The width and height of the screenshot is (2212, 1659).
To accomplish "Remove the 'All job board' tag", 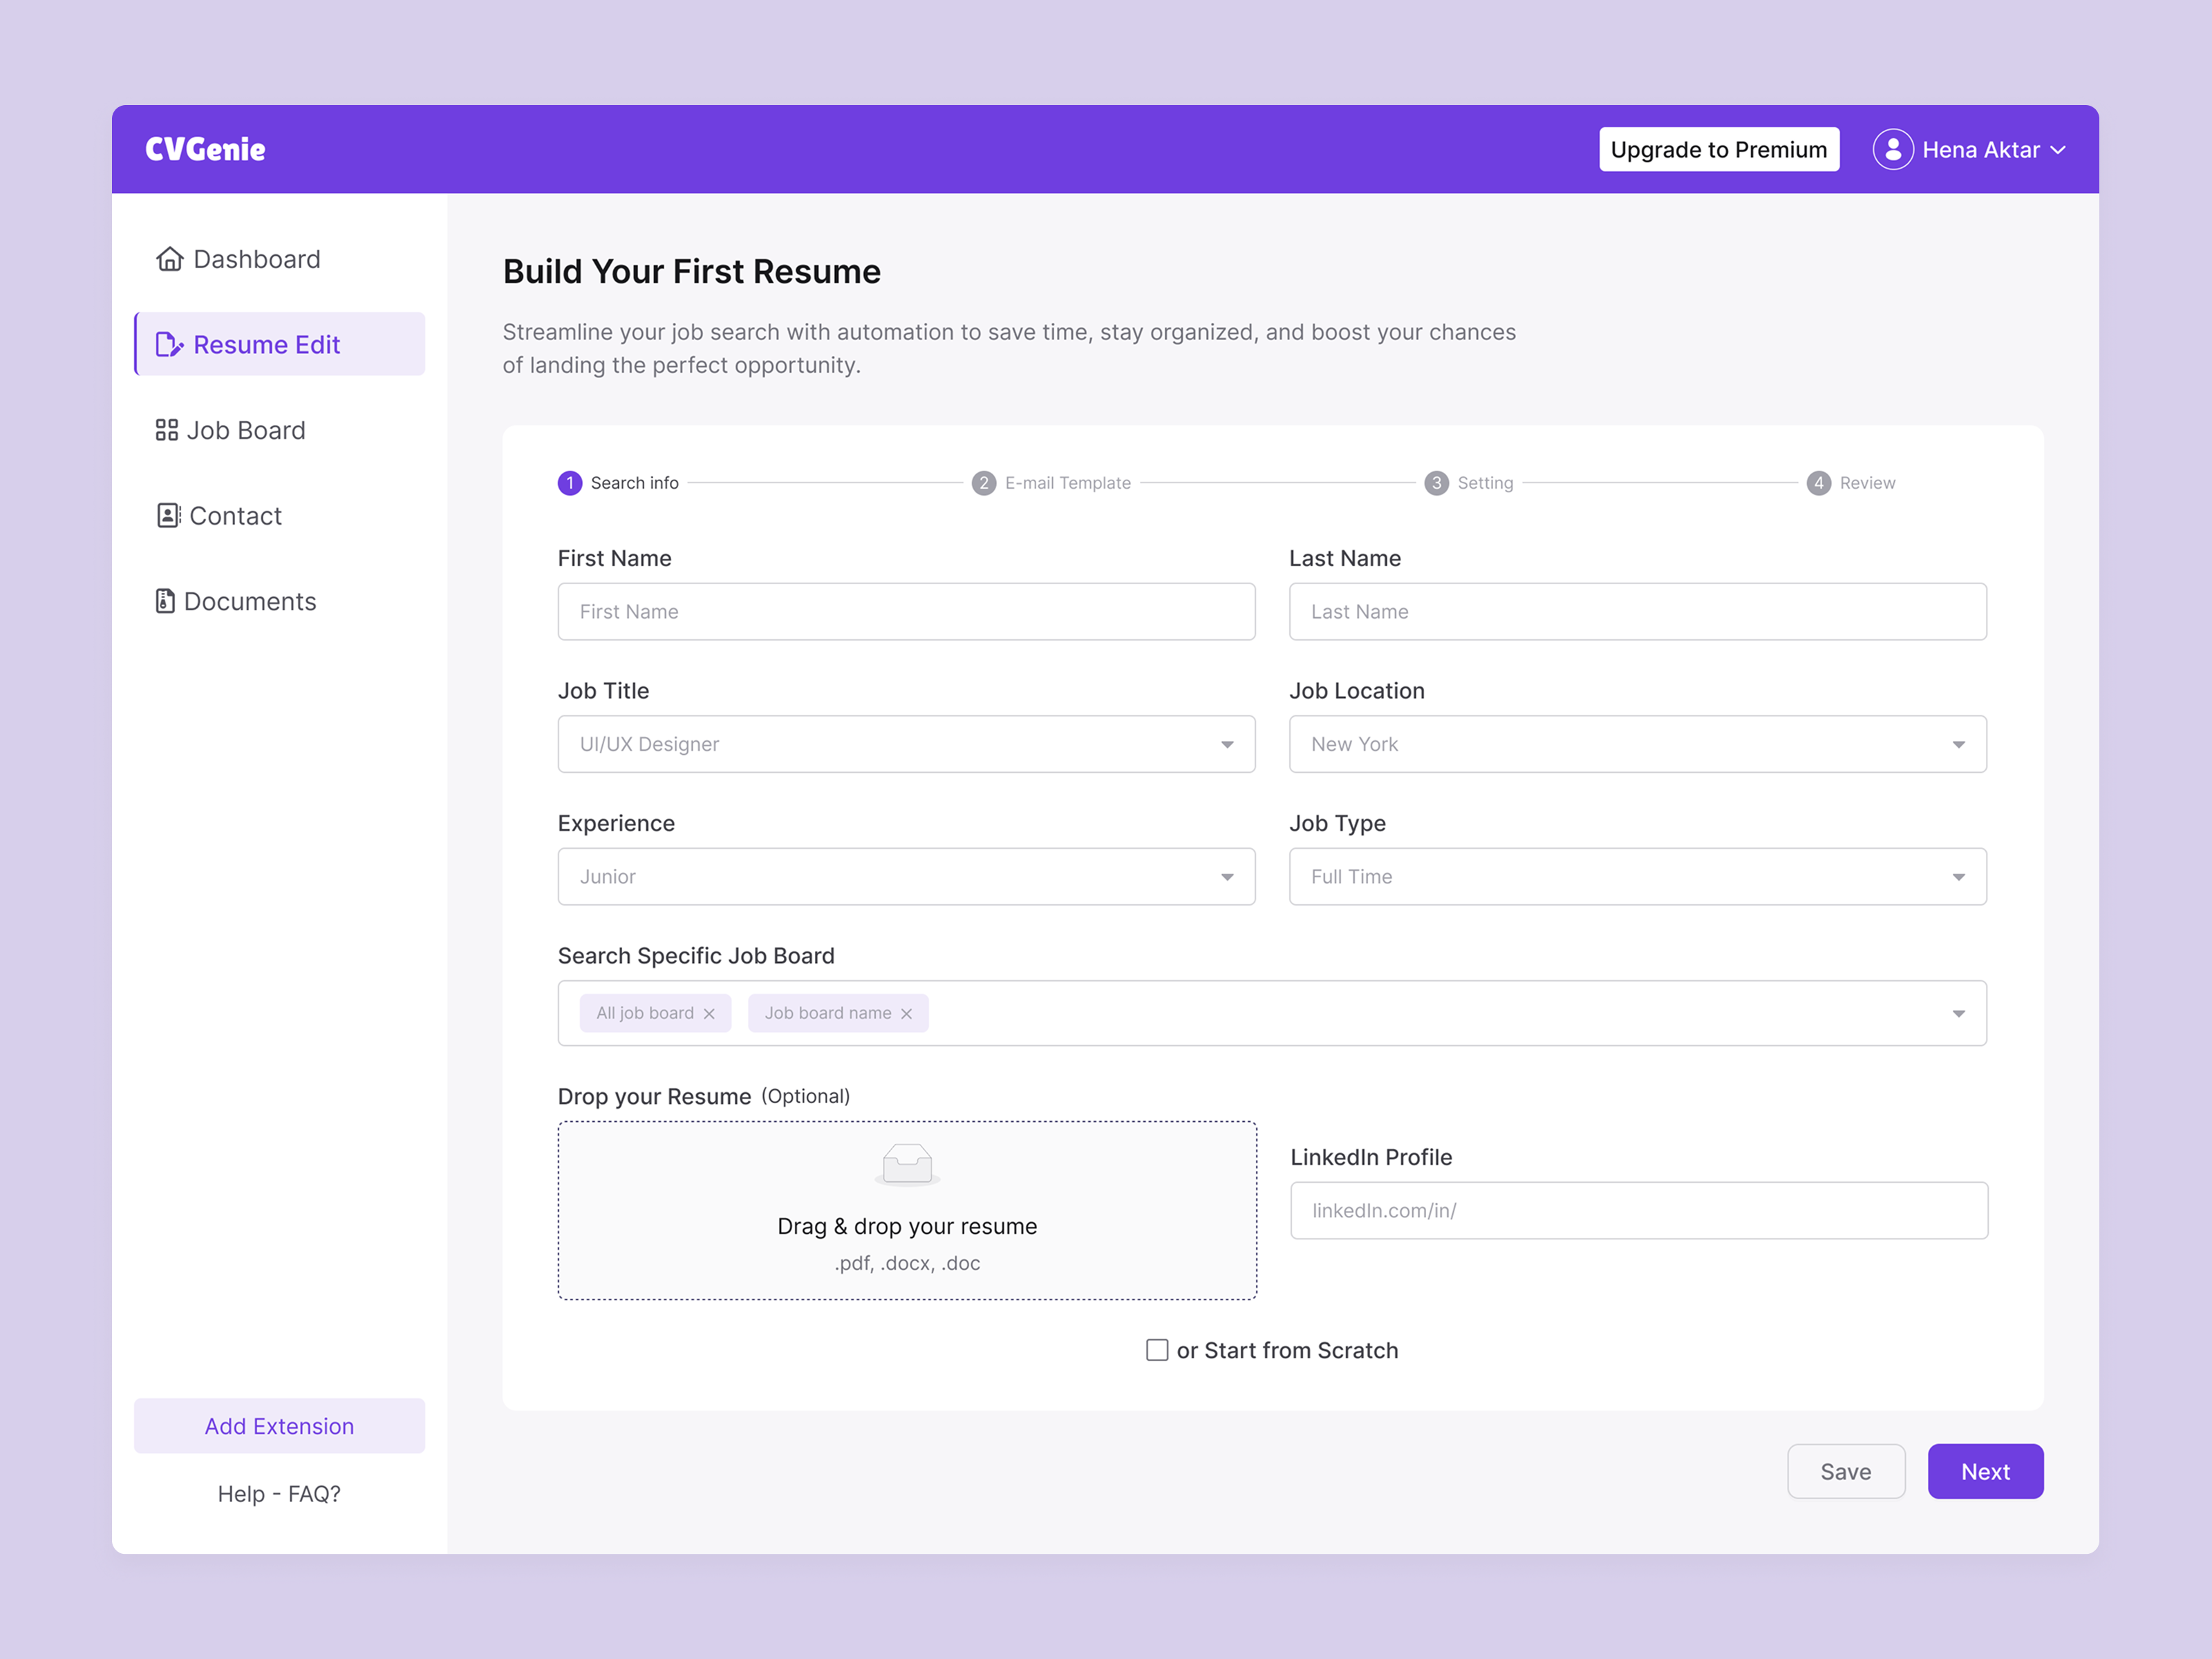I will [709, 1013].
